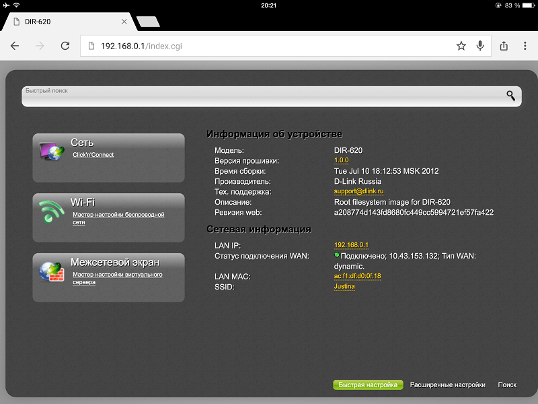This screenshot has width=538, height=404.
Task: Click the text 'Root filesystem image for DIR-620'
Action: pos(392,202)
